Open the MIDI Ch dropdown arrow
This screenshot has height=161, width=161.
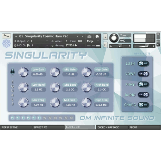(x=47, y=45)
